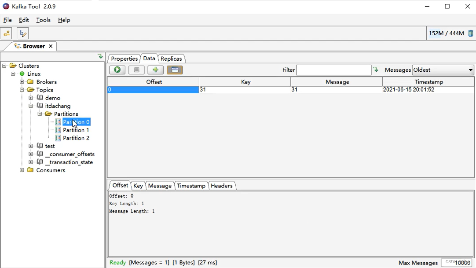The image size is (476, 268).
Task: Click the green arrow apply filter icon
Action: 376,70
